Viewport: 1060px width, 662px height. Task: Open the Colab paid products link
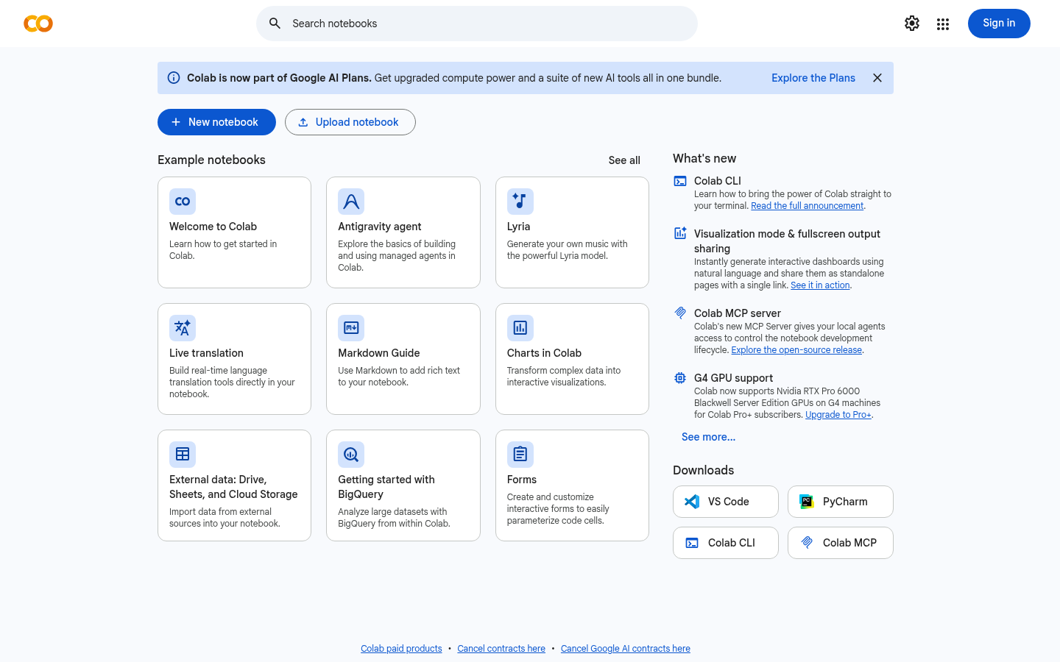[401, 649]
